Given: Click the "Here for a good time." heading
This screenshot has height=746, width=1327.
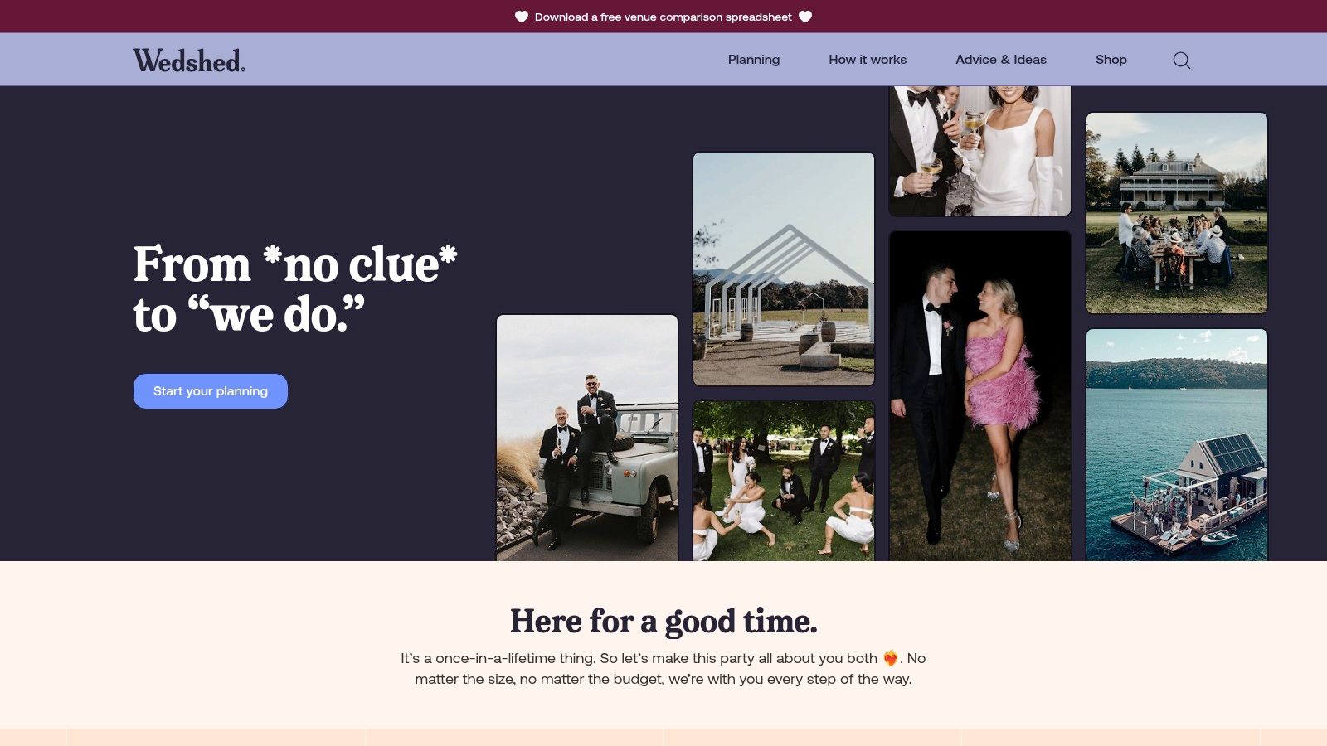Looking at the screenshot, I should [663, 621].
